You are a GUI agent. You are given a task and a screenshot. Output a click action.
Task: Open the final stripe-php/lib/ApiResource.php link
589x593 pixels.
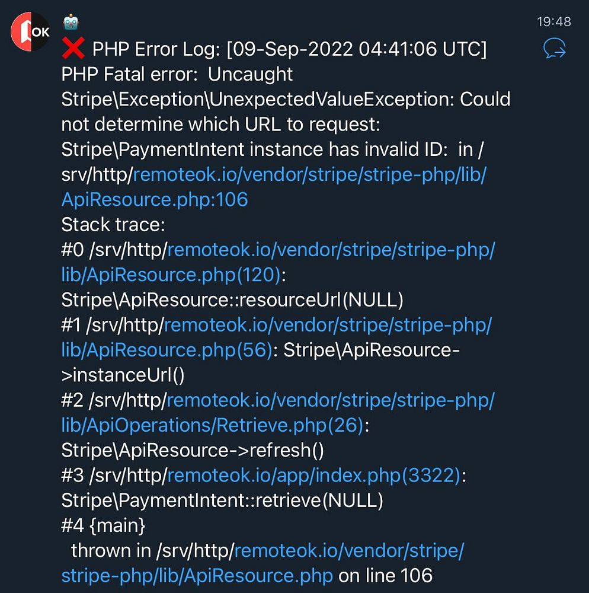[x=197, y=576]
